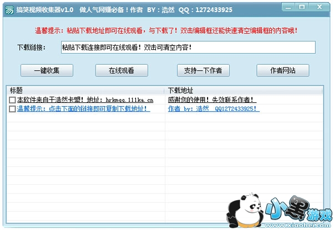Open the link 温馨提示：点击下面的链接即可复制下载地址
Screen dimensions: 333x230
coord(83,109)
